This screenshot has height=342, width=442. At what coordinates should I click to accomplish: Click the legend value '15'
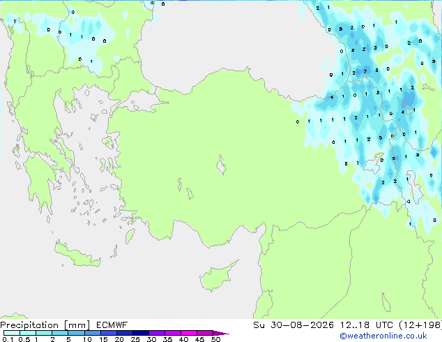point(103,339)
